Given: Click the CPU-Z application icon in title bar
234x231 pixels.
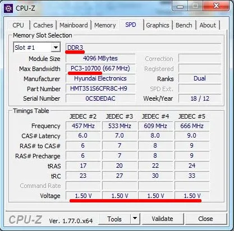Looking at the screenshot, I should 8,8.
